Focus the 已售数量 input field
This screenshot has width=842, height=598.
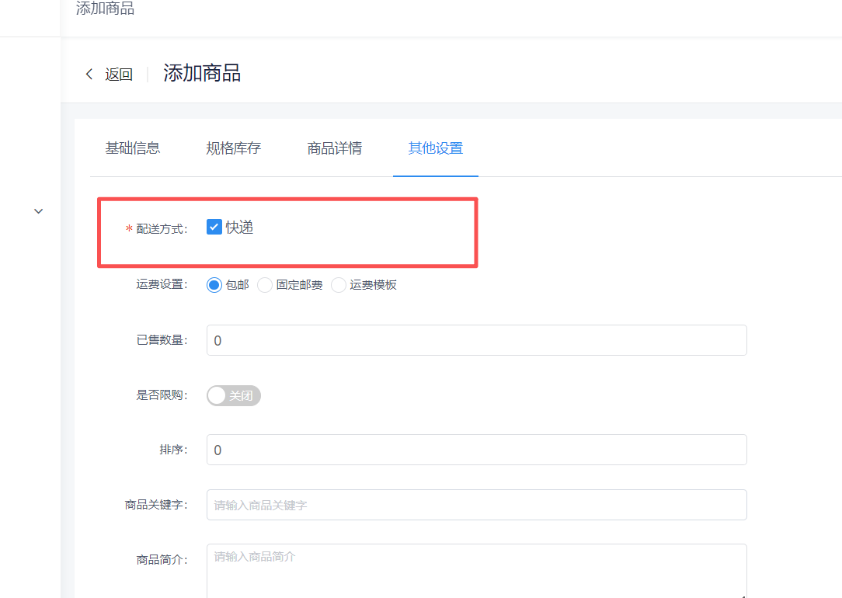(476, 340)
